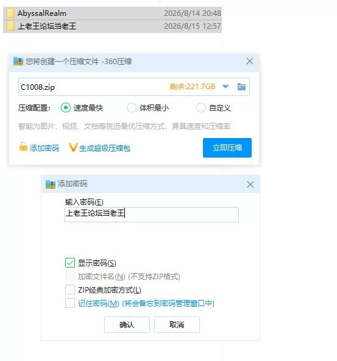Click the 上老王论坛当老王 folder icon

coord(10,26)
